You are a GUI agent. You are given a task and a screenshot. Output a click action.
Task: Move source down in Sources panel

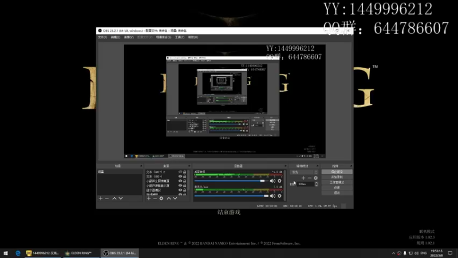pos(175,198)
